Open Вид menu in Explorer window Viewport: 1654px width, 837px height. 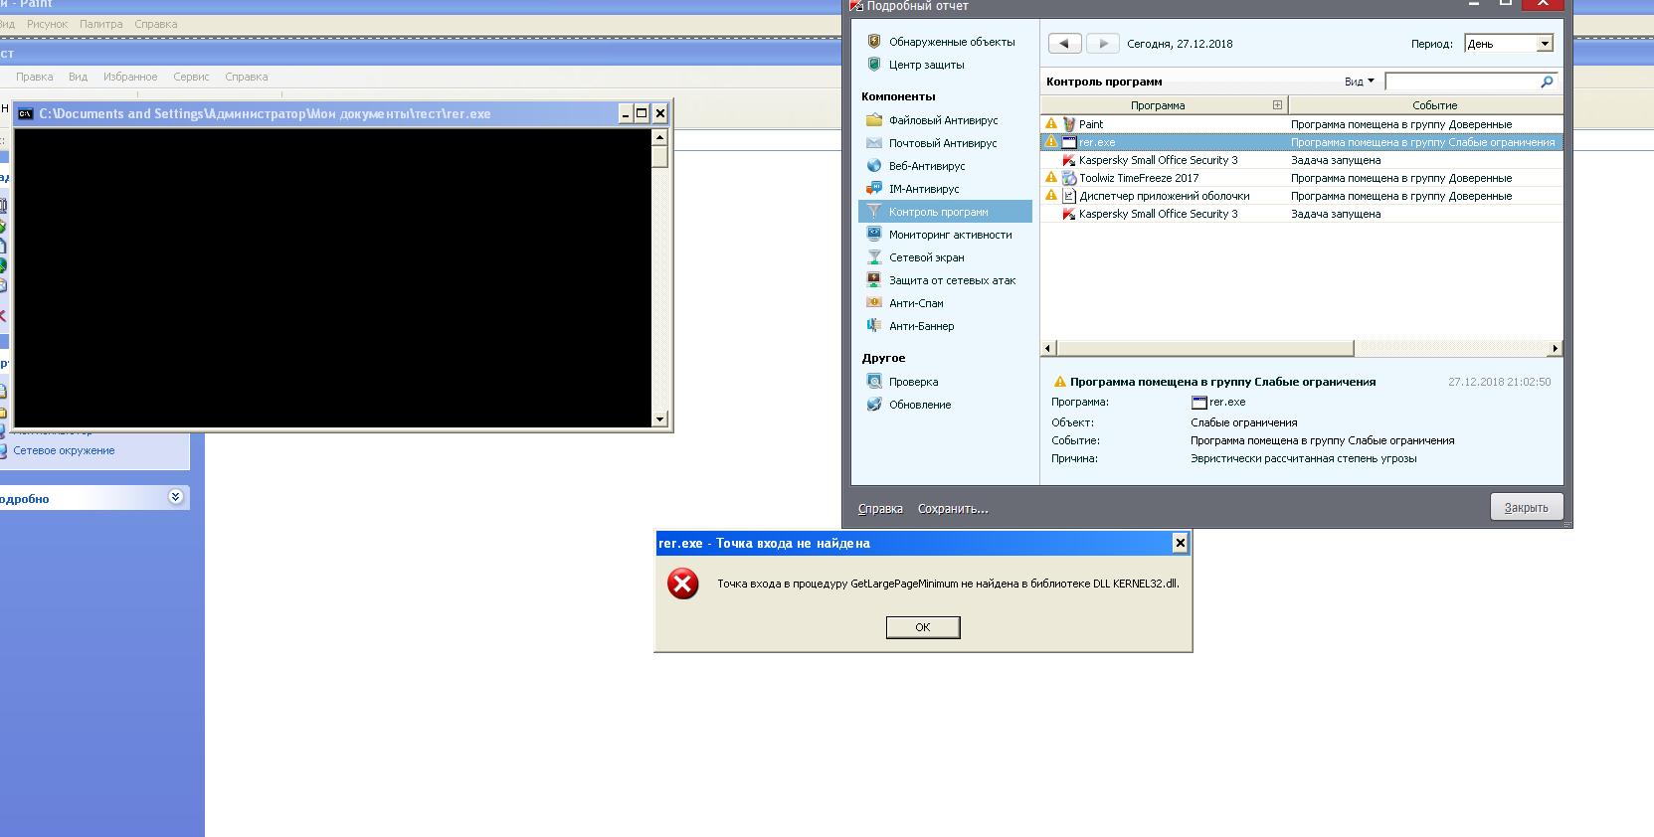pos(79,77)
